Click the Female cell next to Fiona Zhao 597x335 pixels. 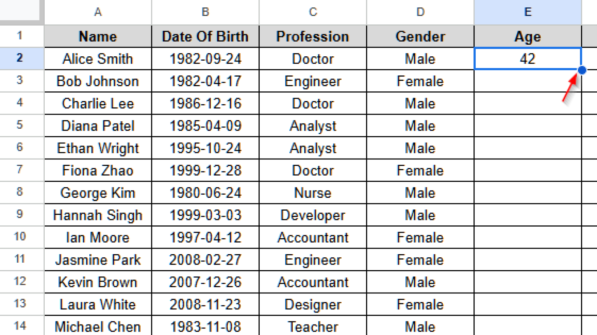pyautogui.click(x=420, y=170)
